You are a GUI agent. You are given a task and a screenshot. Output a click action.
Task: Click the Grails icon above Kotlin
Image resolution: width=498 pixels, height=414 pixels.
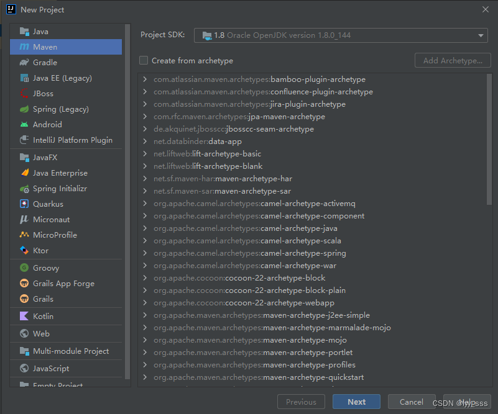click(x=24, y=299)
